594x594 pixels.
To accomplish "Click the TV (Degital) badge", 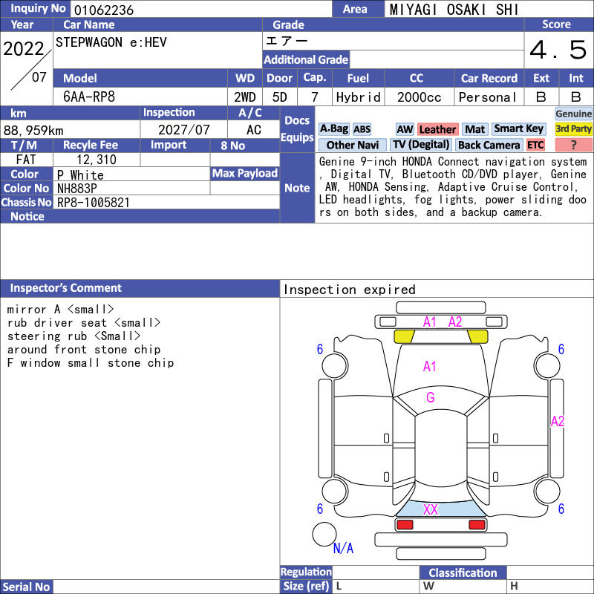I will coord(421,145).
